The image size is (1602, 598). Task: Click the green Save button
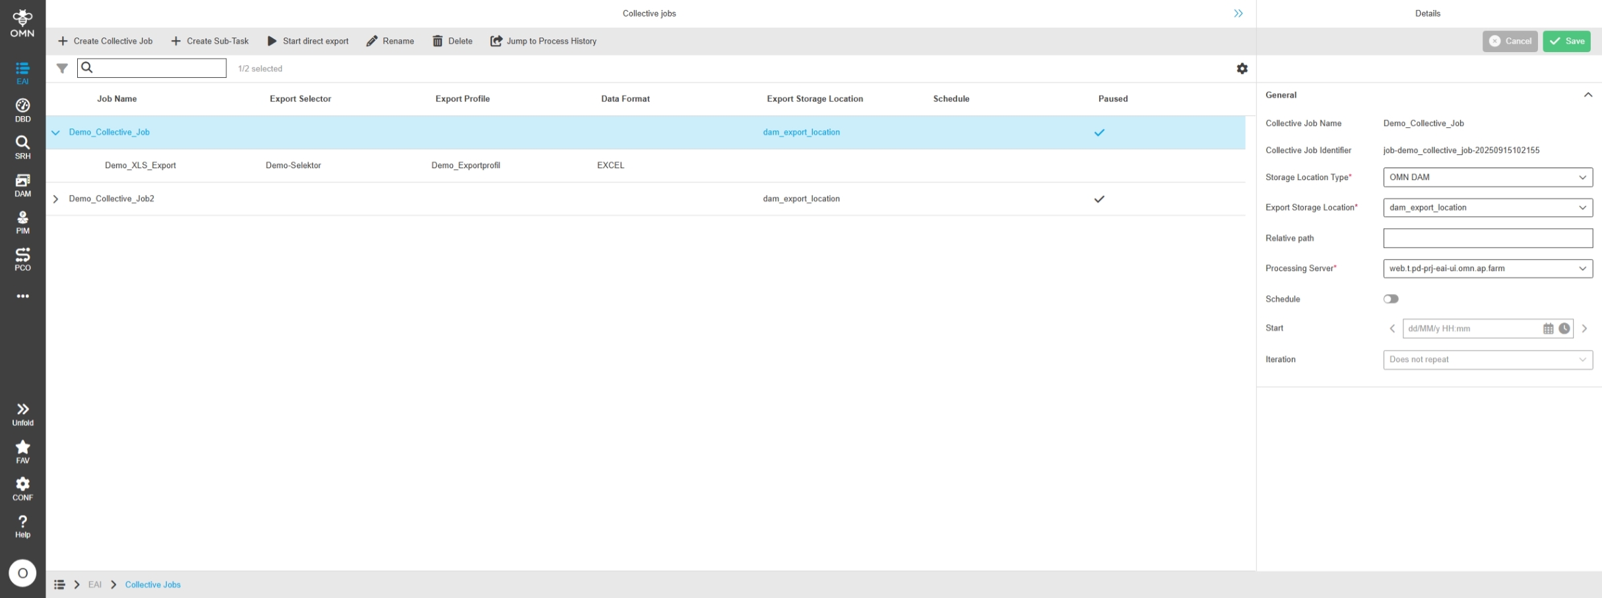1566,41
